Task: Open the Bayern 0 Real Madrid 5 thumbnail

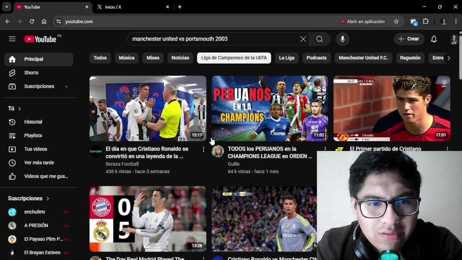Action: [x=148, y=219]
